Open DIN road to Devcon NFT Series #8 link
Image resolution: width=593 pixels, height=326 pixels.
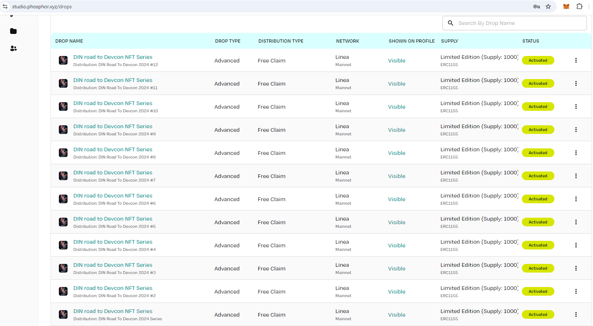[x=113, y=149]
